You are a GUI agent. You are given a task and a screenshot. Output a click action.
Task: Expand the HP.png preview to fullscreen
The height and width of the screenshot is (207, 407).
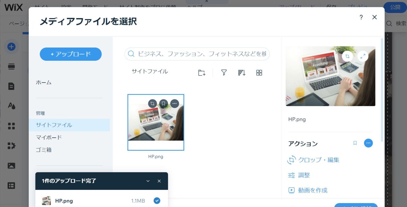pos(363,56)
